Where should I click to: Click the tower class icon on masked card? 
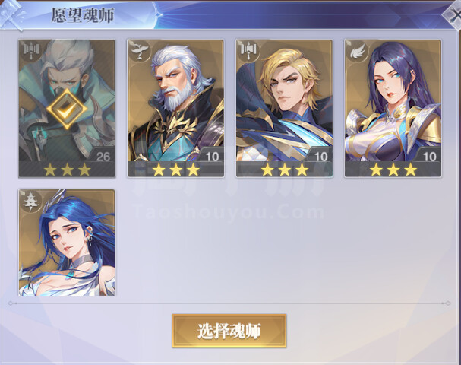31,49
